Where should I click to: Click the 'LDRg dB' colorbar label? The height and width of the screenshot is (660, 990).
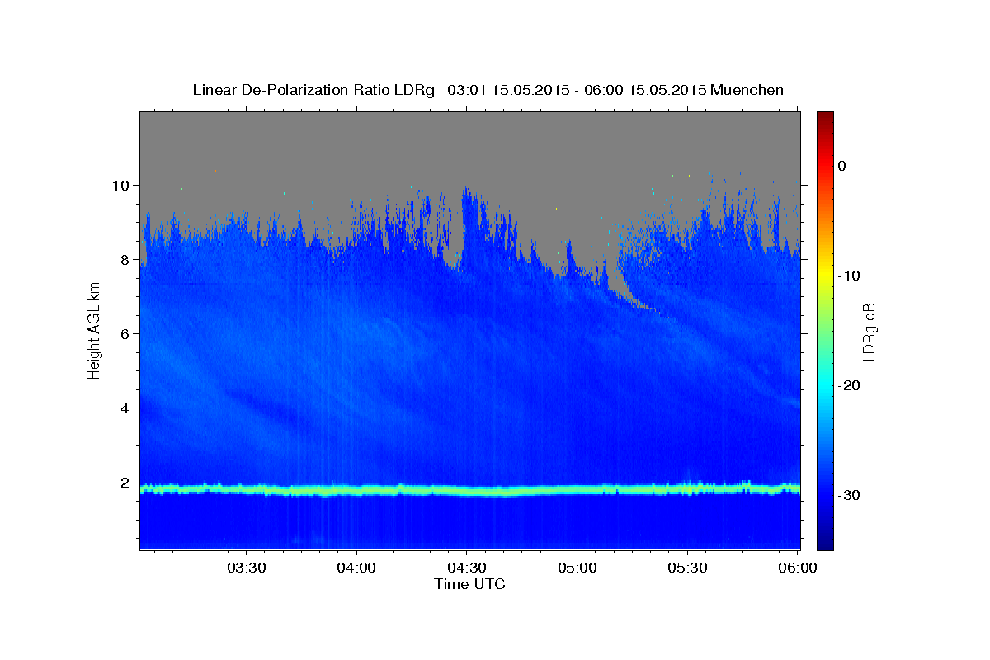(869, 332)
